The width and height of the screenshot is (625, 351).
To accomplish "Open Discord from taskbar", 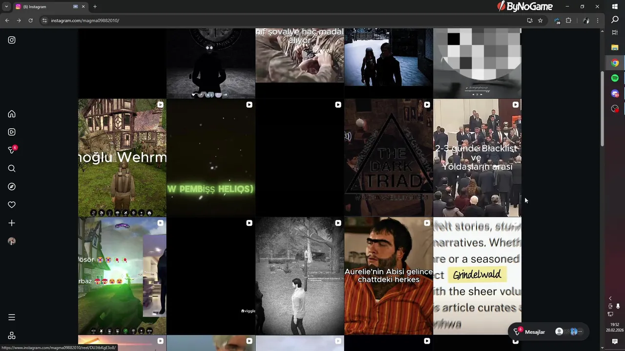I will [x=615, y=94].
